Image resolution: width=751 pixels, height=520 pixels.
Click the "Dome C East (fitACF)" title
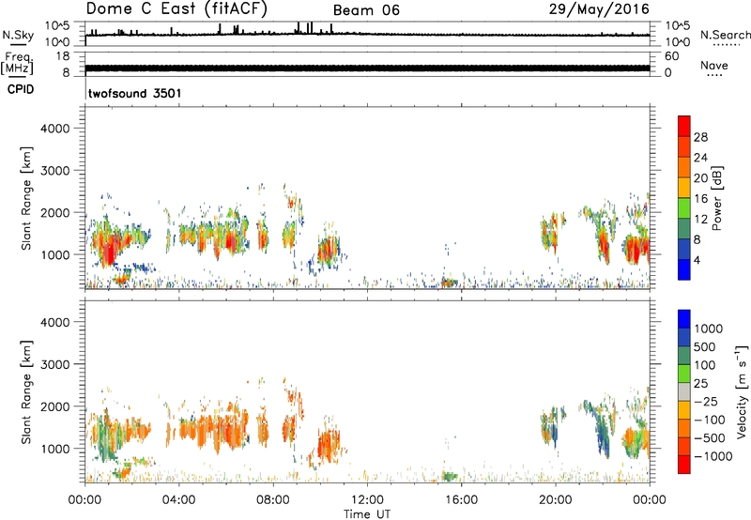[176, 9]
